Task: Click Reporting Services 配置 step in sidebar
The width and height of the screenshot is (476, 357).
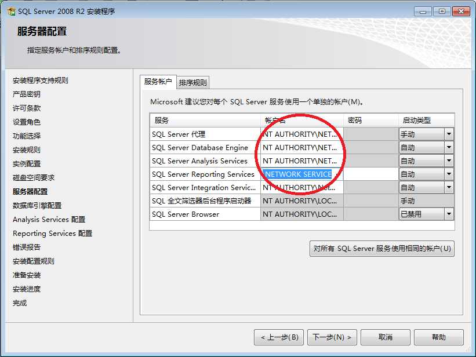Action: 53,234
